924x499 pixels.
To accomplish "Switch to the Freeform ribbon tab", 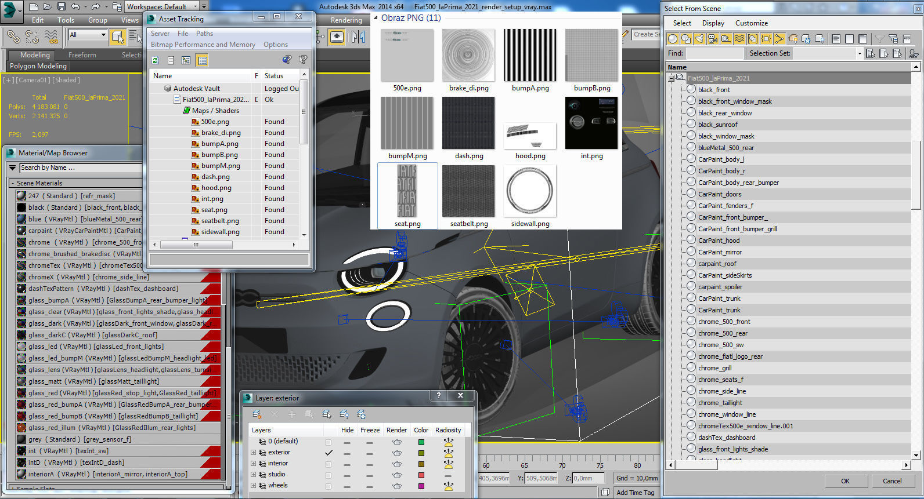I will tap(82, 55).
